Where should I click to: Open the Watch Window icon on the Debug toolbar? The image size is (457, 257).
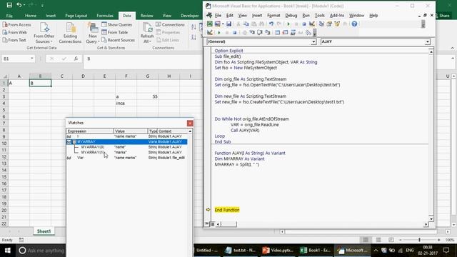293,32
